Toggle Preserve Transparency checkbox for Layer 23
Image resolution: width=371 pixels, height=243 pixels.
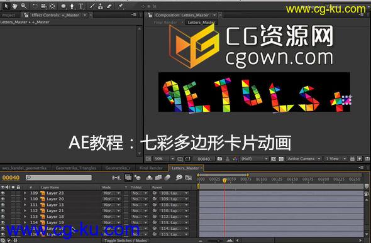pos(126,193)
